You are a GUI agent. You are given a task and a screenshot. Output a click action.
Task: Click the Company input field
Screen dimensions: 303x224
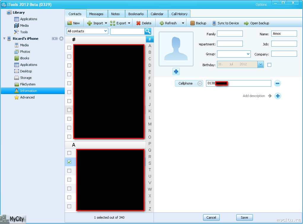coord(284,54)
